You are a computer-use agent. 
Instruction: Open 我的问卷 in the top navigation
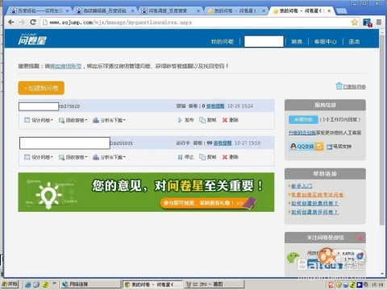click(223, 42)
